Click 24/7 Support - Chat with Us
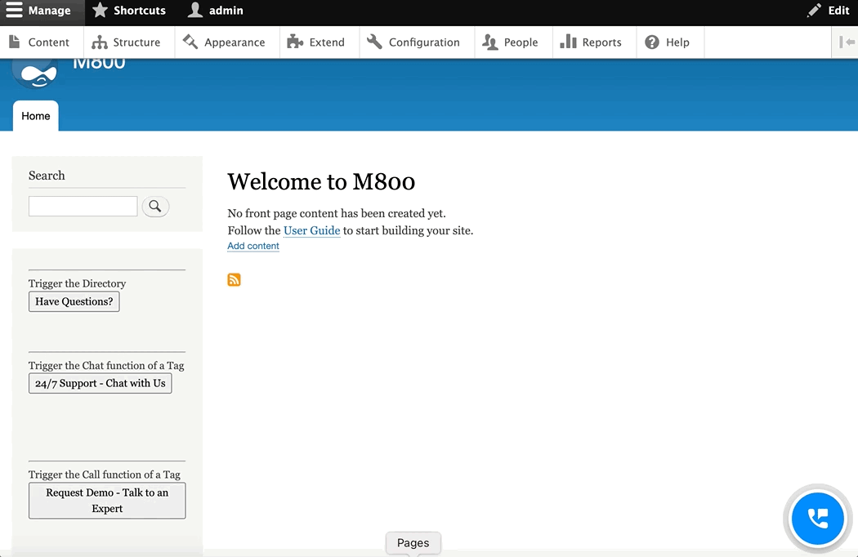 (101, 383)
